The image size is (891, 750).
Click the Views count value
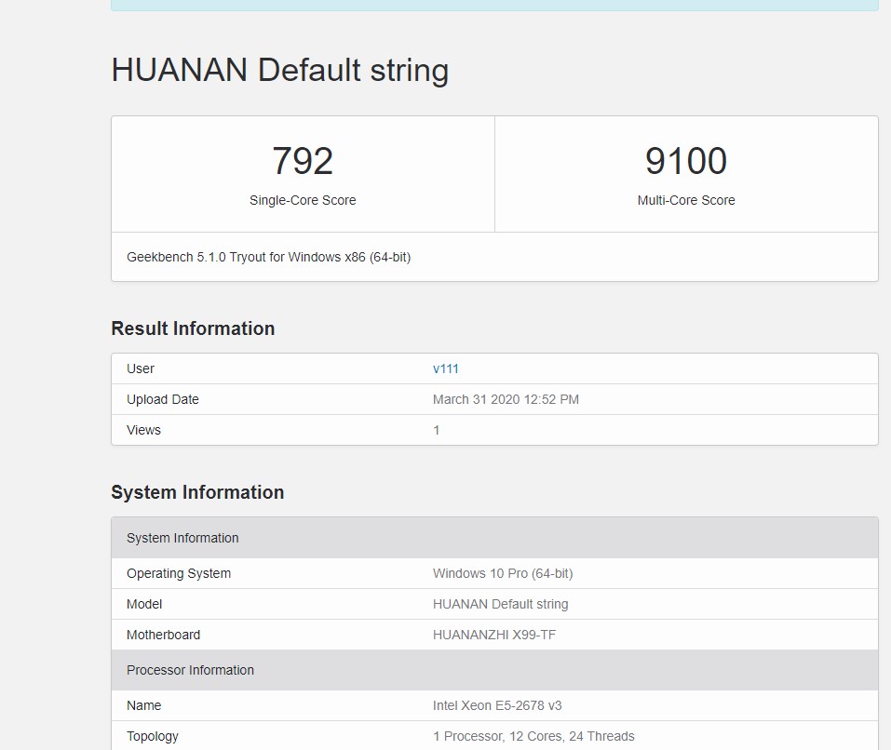coord(437,430)
